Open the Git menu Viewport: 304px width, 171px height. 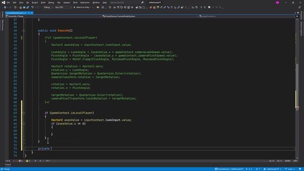28,2
